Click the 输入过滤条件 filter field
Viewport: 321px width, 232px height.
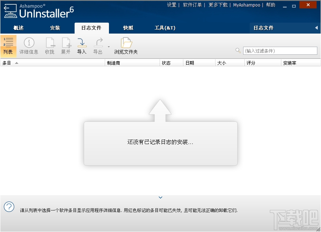(x=280, y=50)
